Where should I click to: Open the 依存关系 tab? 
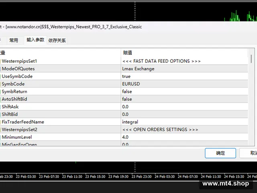57,40
